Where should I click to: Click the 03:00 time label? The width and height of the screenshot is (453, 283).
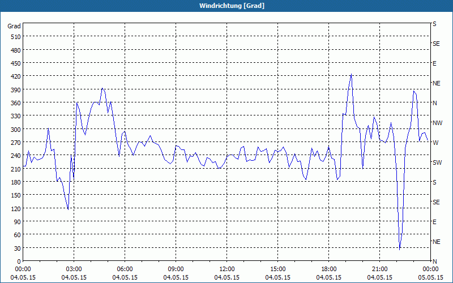tap(74, 269)
